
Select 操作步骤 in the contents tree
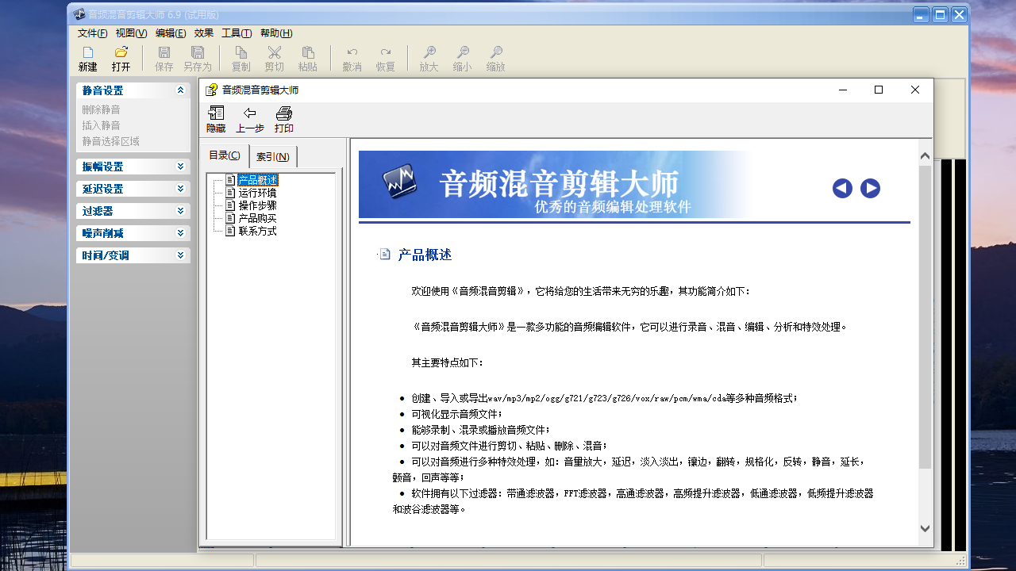[x=257, y=205]
